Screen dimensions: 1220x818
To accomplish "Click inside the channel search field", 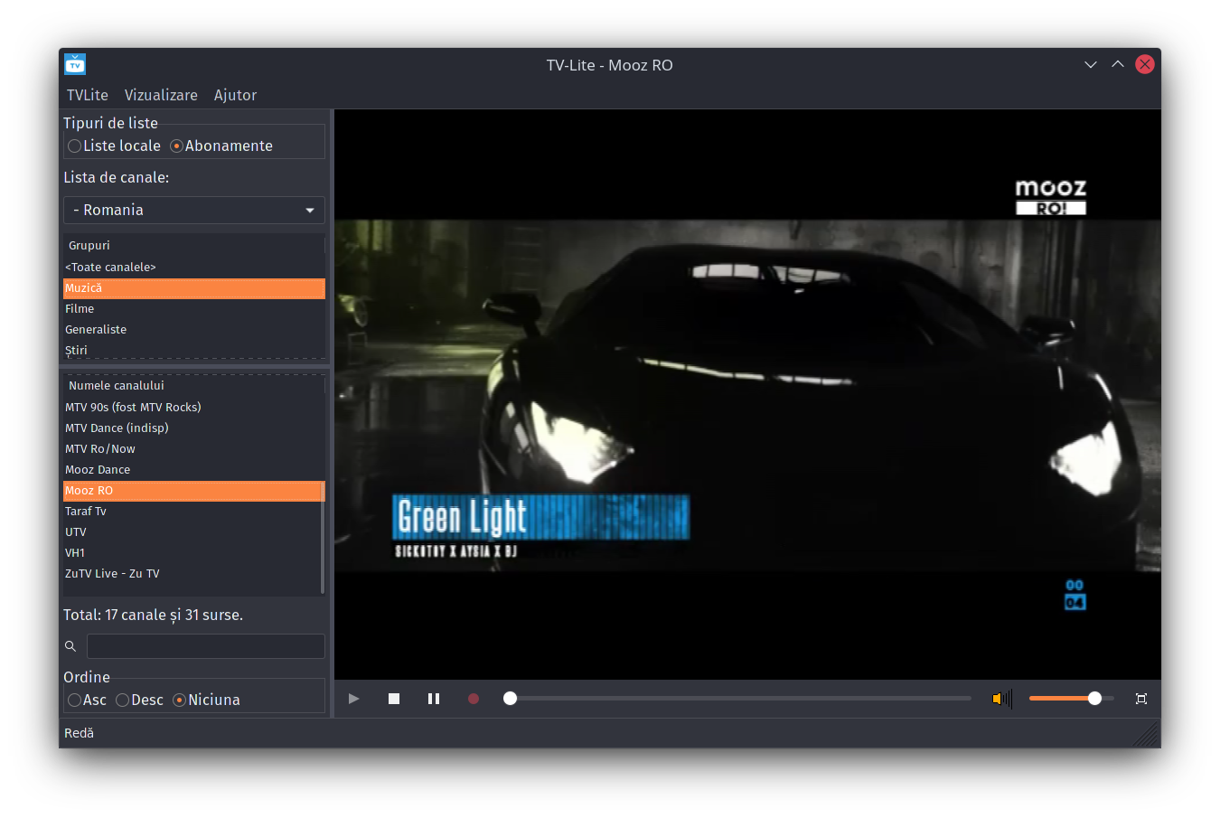I will tap(206, 646).
